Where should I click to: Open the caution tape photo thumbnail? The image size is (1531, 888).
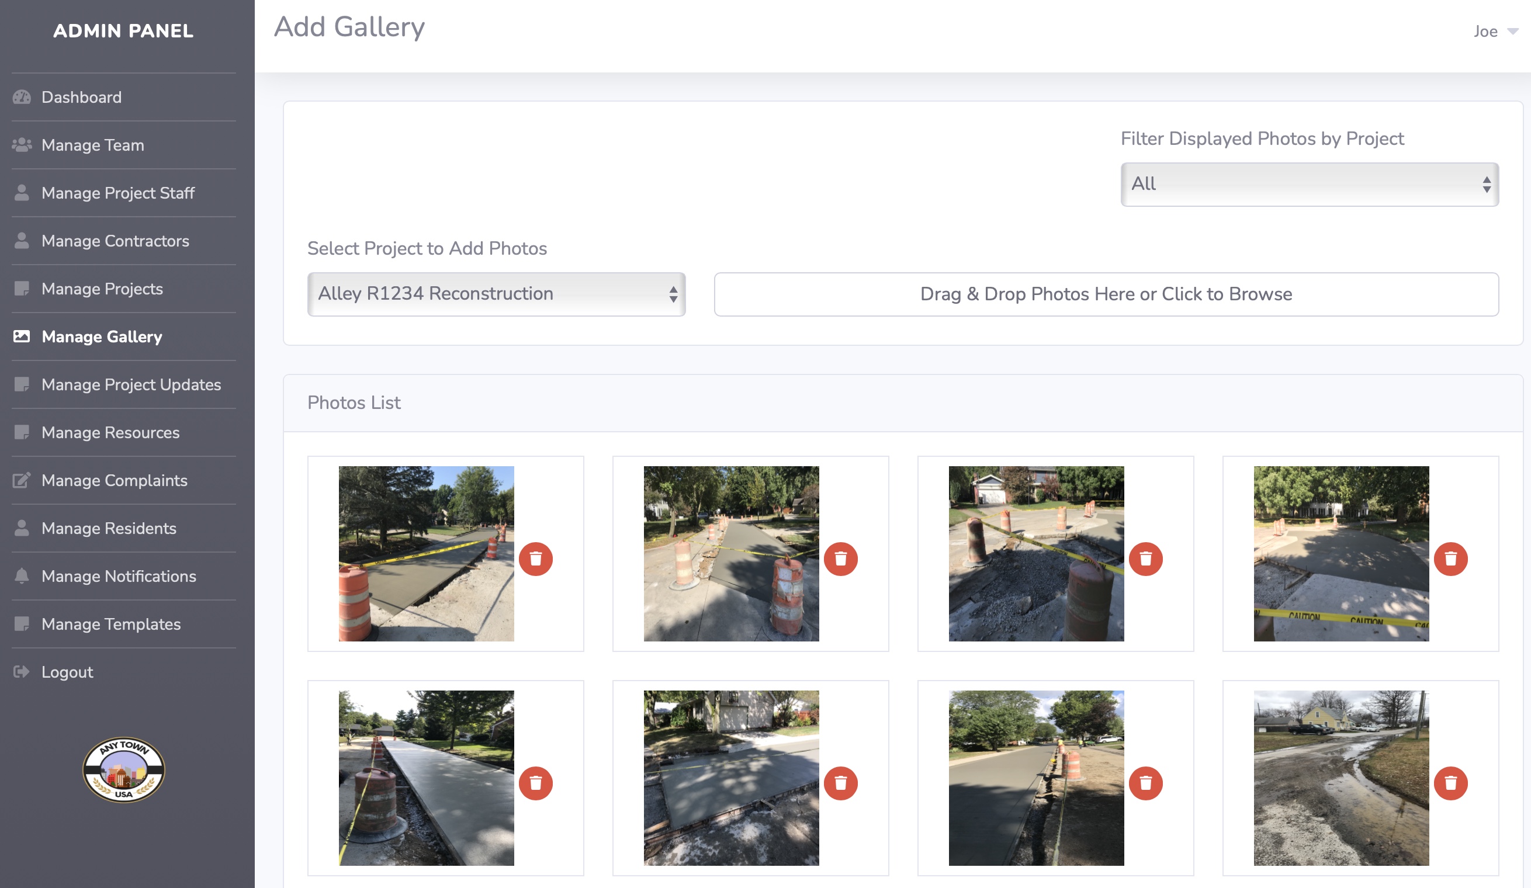1342,554
